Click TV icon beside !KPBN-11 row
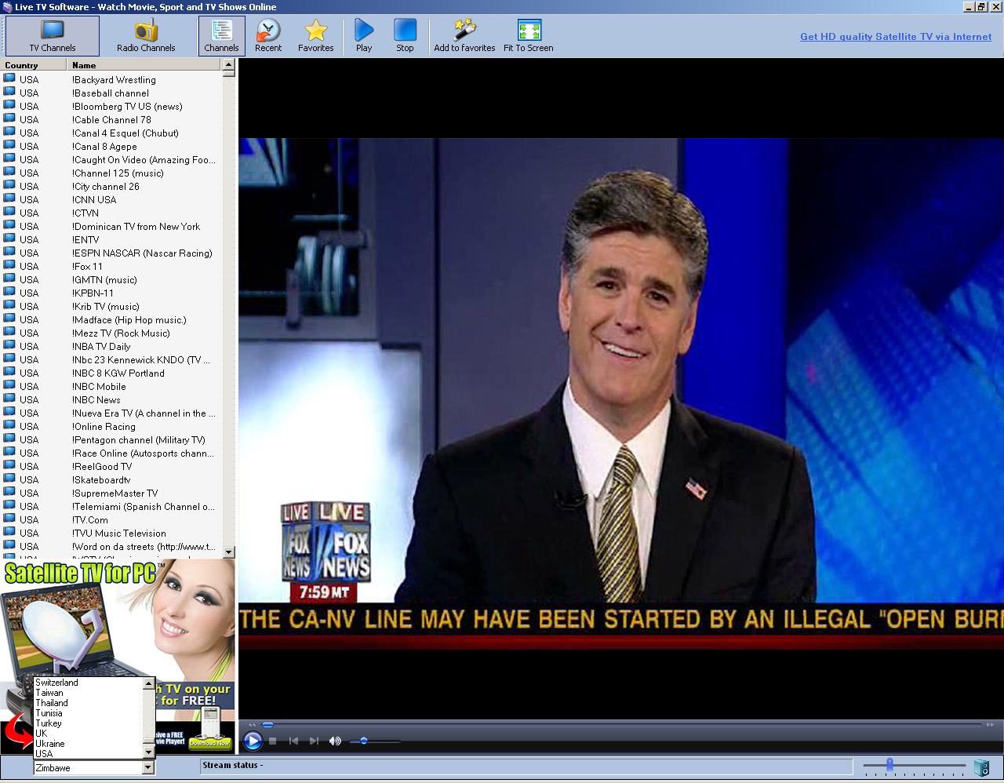Image resolution: width=1004 pixels, height=783 pixels. coord(9,293)
